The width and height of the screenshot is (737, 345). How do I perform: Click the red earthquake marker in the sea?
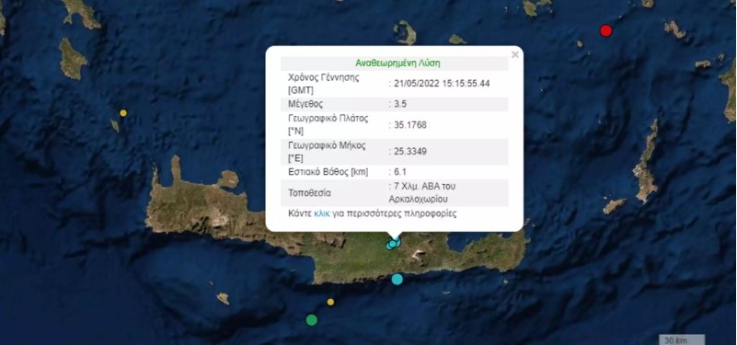(605, 31)
